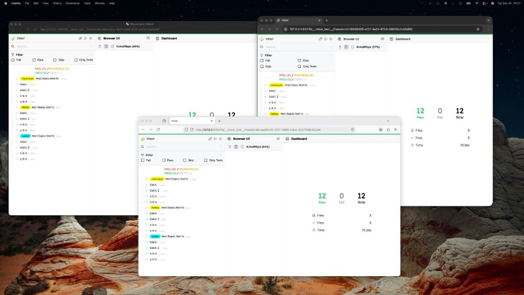Click the Dashboard header in the Firefox window
The image size is (524, 295).
299,139
